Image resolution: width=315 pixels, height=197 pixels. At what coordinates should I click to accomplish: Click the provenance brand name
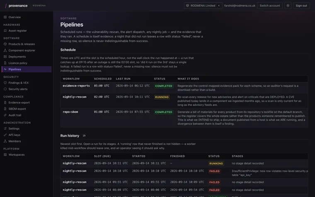pyautogui.click(x=18, y=6)
